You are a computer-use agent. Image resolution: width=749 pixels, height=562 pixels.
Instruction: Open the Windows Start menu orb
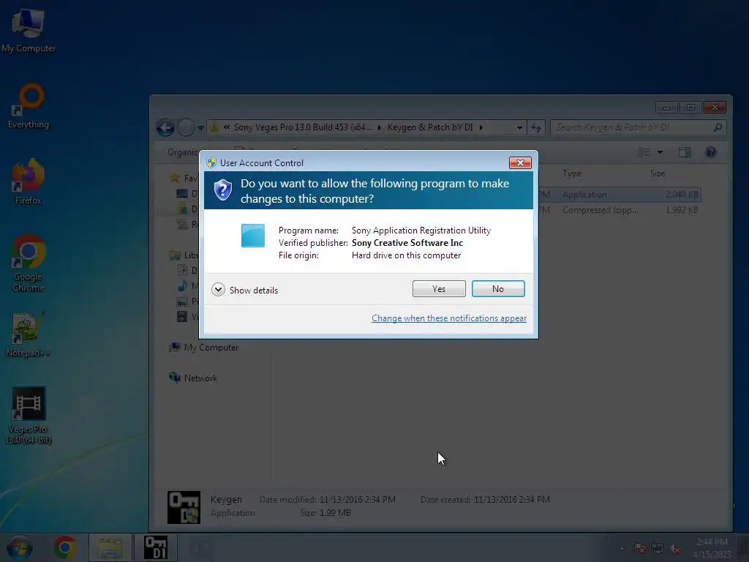[x=20, y=547]
